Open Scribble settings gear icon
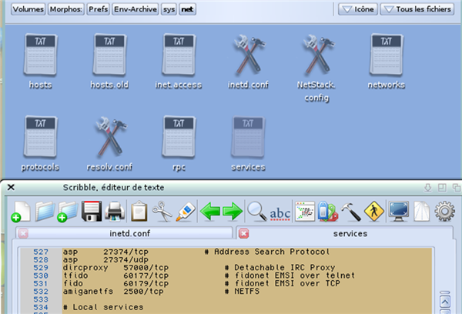The width and height of the screenshot is (462, 314). click(x=445, y=211)
